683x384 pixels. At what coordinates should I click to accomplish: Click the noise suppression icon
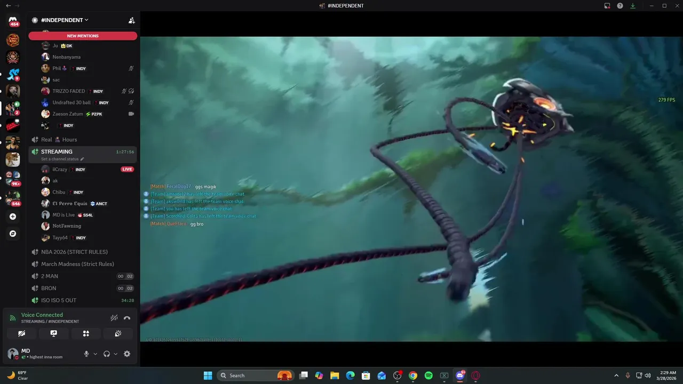click(x=114, y=318)
